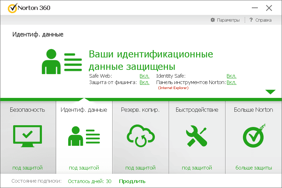Expand details with green down arrow
Viewport: 282px width, 188px height.
coord(270,92)
